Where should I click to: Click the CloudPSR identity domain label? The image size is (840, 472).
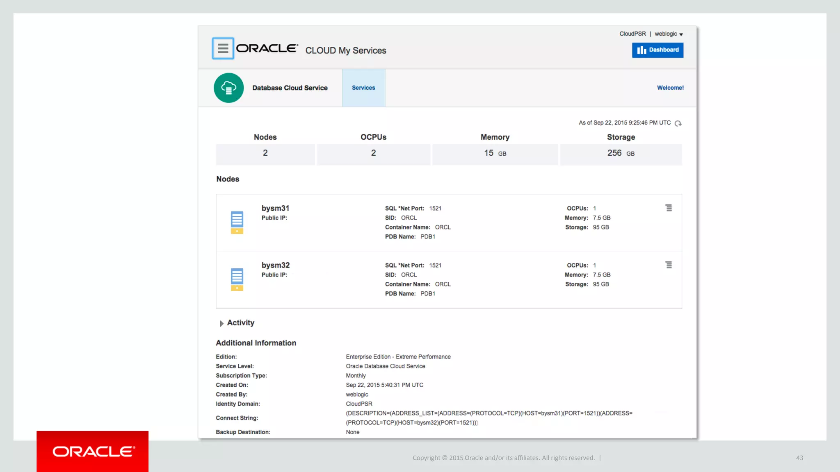tap(632, 34)
